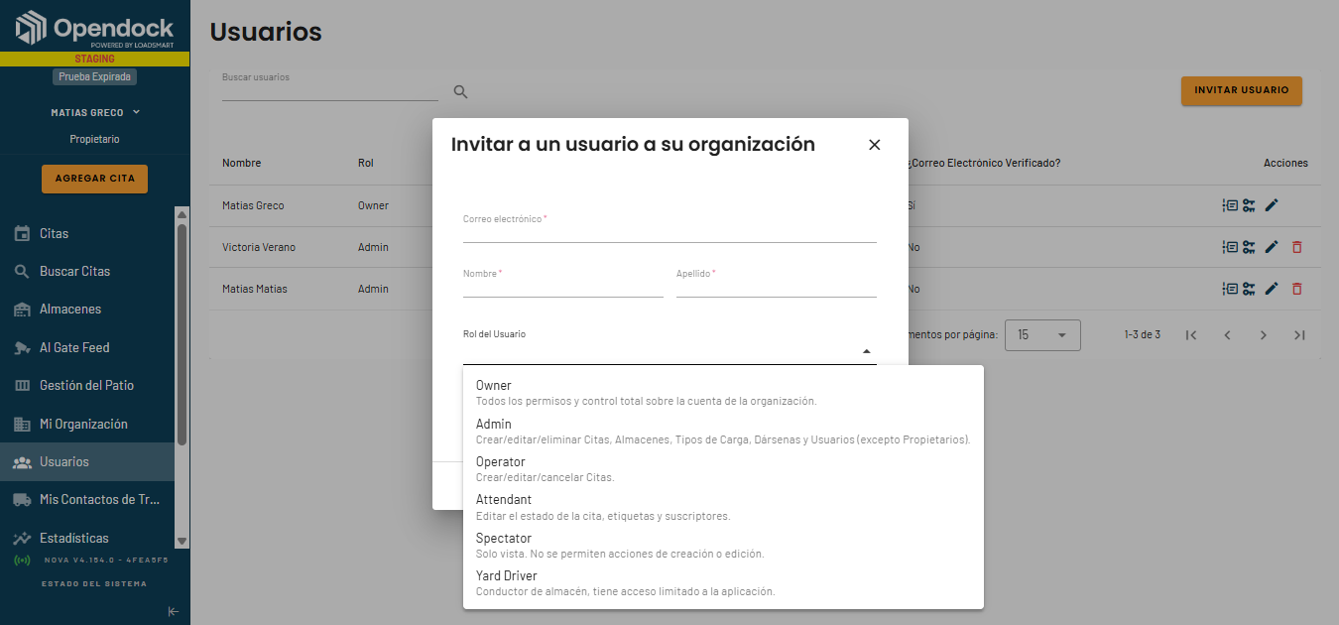Open the Gestión del Patio menu item
Screen dimensions: 1339x625
tap(87, 386)
